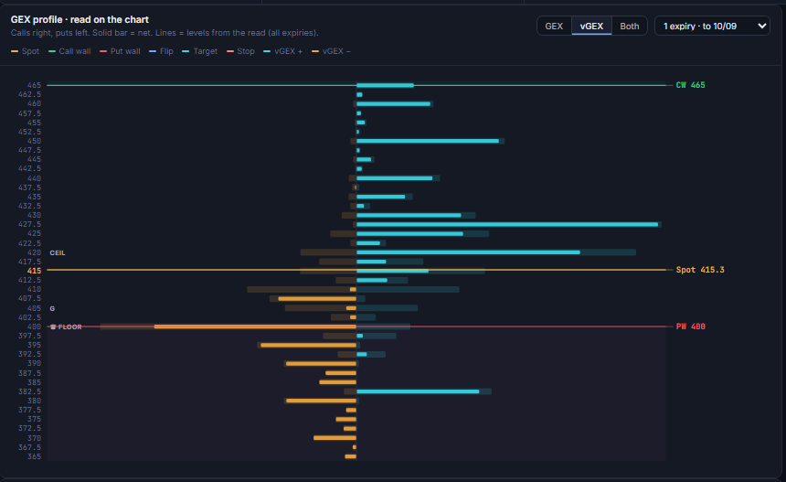The image size is (786, 482).
Task: Click the 427.5 strike cyan bar
Action: coord(507,224)
